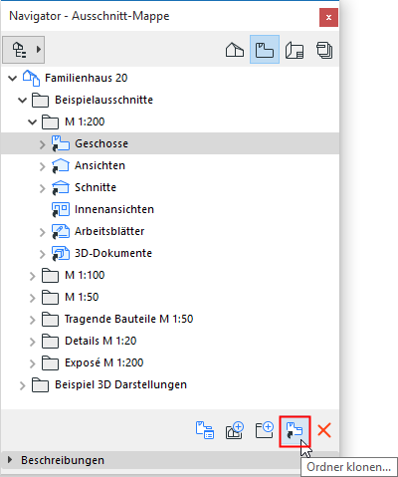Expand the Beschreibungen panel section

coord(10,460)
